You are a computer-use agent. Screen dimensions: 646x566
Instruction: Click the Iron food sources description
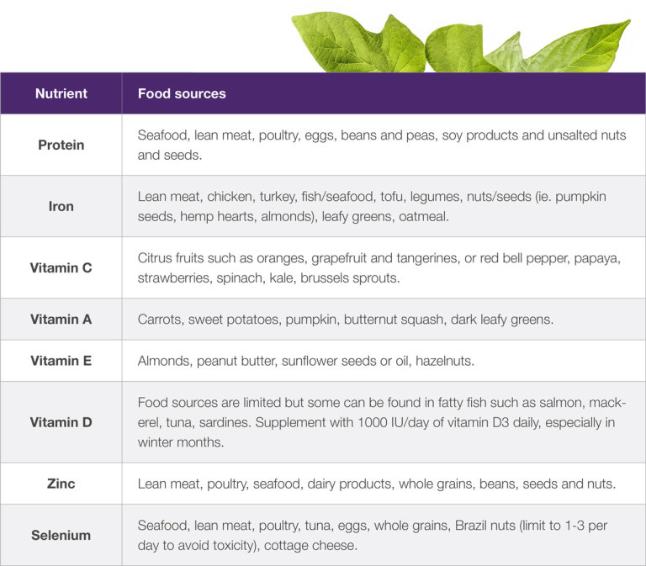[x=372, y=206]
